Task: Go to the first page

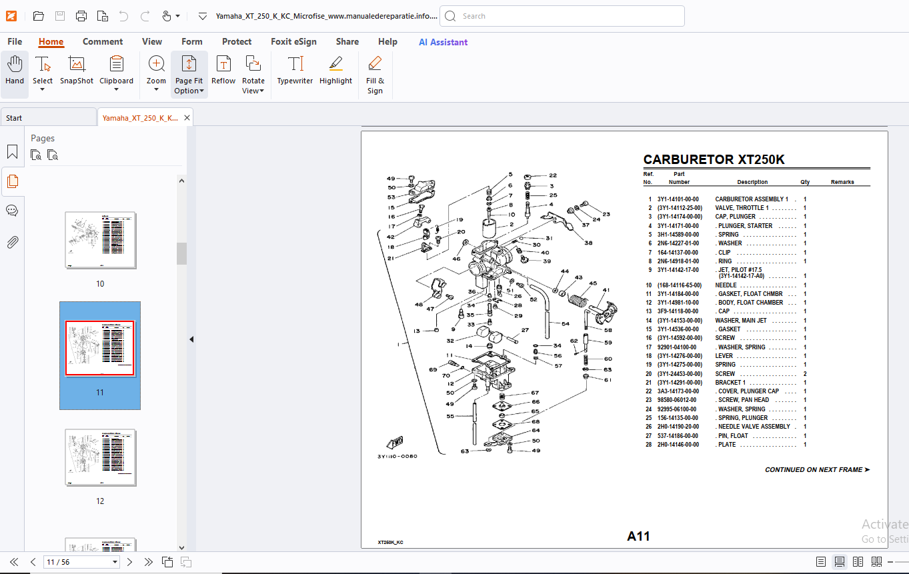Action: pos(14,562)
